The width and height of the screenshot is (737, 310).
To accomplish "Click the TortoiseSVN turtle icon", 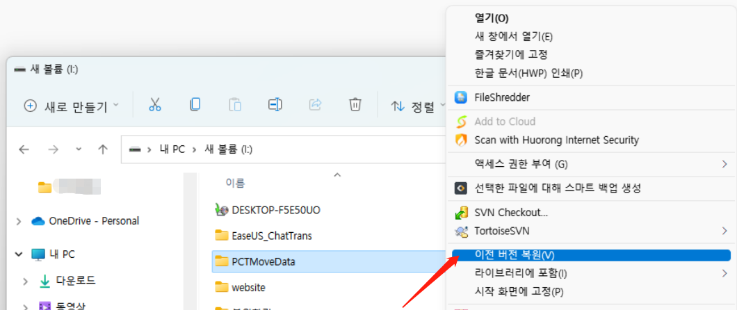I will [460, 231].
